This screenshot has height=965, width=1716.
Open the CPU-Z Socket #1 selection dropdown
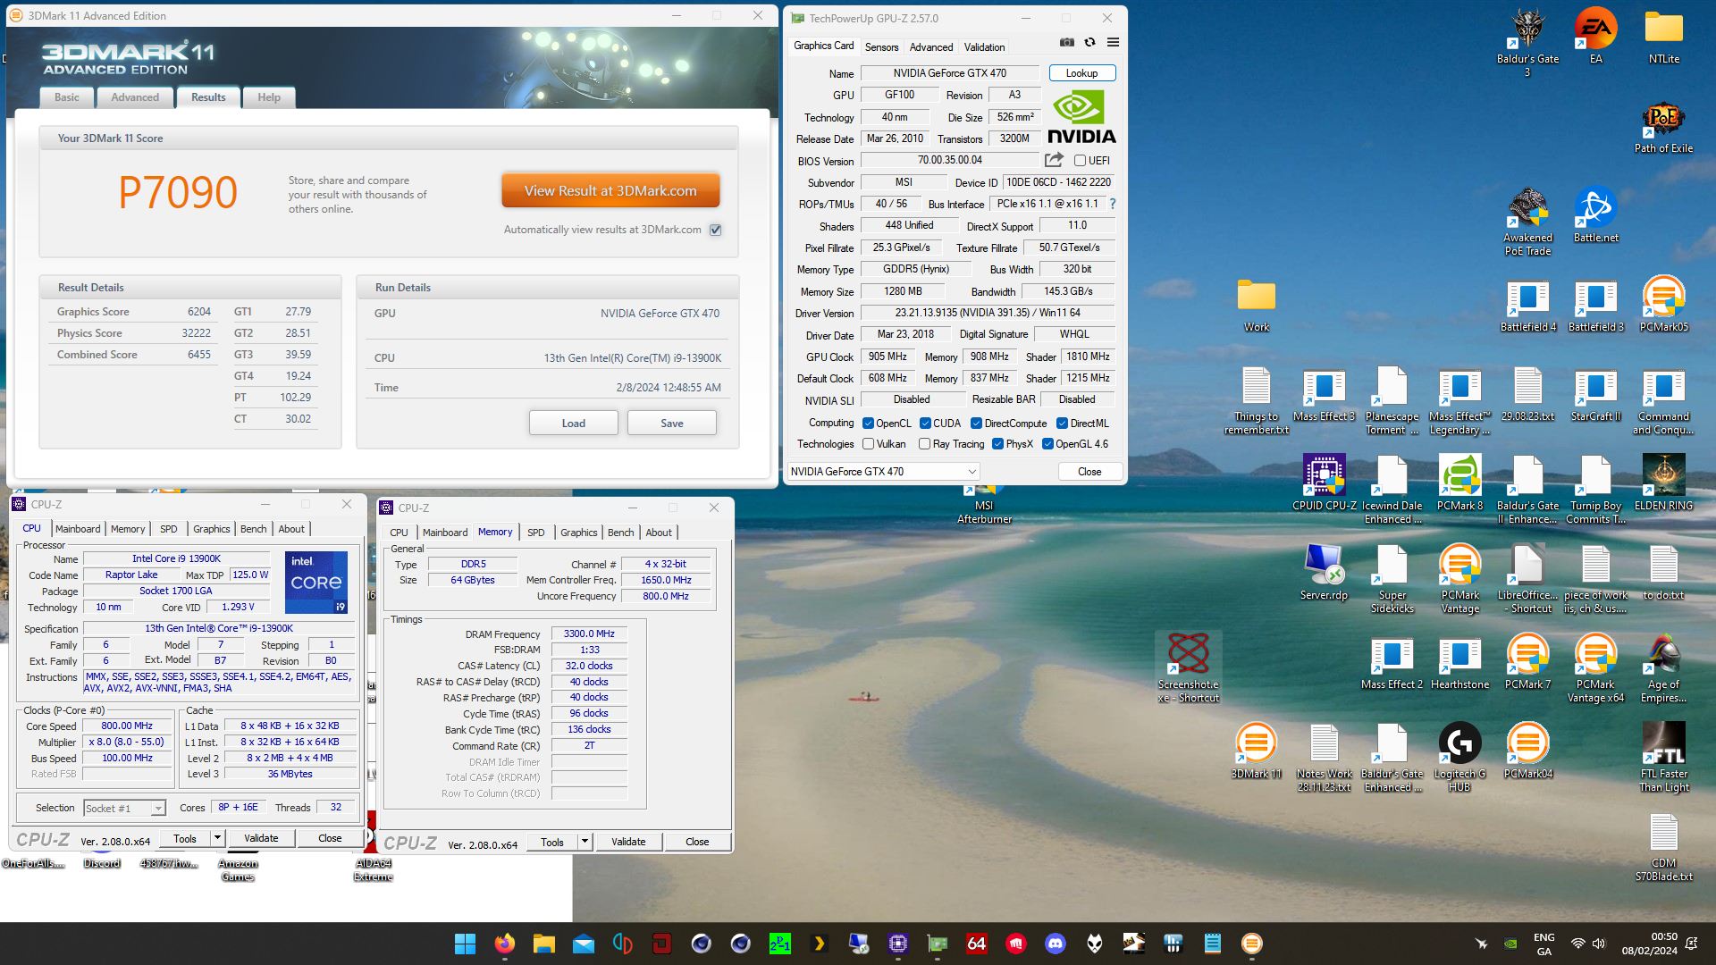124,808
